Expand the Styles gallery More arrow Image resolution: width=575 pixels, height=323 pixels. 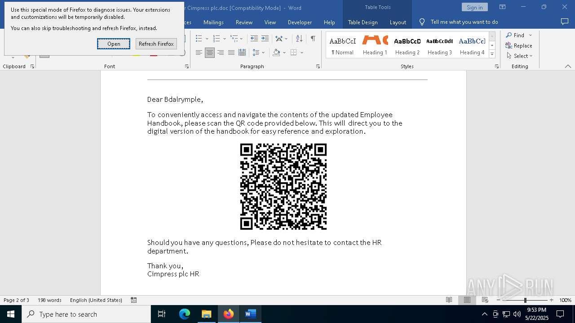click(x=492, y=54)
